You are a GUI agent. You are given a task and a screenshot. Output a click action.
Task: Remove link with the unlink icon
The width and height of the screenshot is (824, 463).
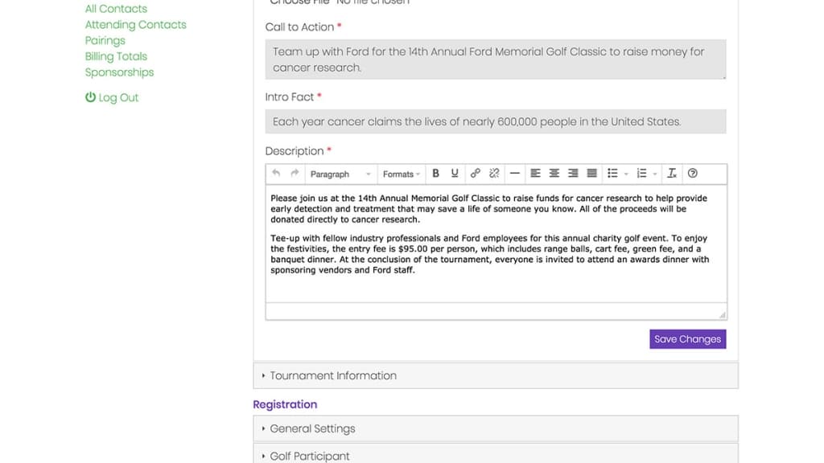[494, 174]
